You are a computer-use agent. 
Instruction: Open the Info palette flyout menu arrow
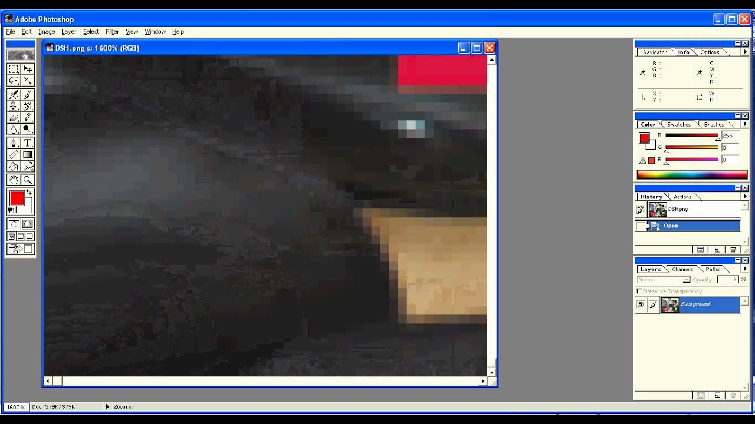point(744,52)
